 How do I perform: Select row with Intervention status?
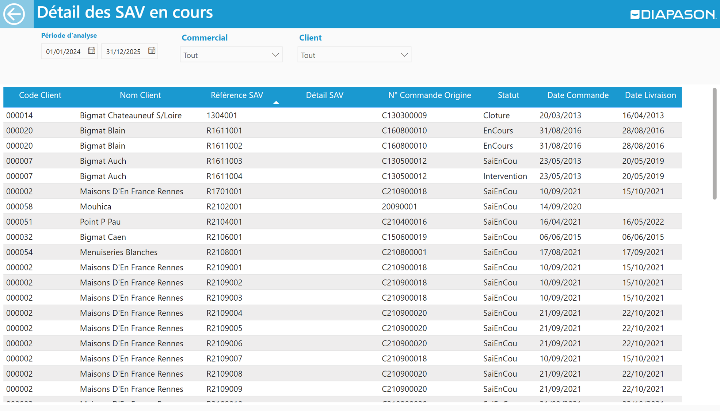pos(505,176)
